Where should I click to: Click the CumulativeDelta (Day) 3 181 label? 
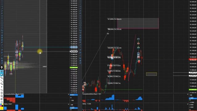(x=92, y=94)
